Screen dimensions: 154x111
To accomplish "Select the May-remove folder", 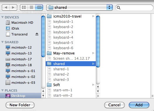I will click(71, 53).
